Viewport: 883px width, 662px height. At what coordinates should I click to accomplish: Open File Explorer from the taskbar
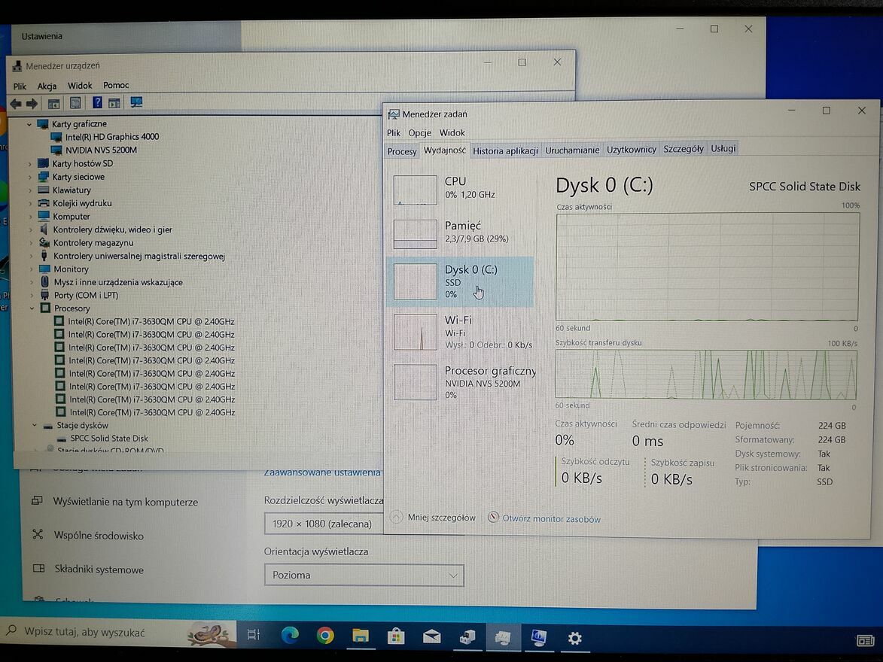[x=361, y=636]
